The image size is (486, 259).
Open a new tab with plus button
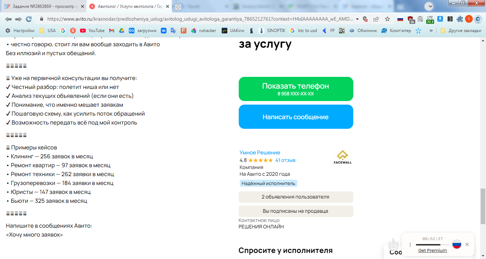click(x=178, y=6)
